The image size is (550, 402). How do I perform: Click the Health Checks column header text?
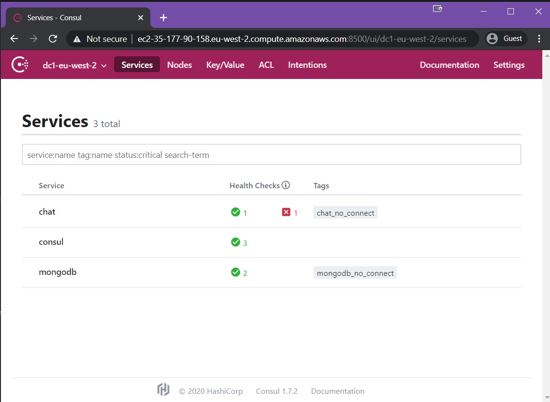pyautogui.click(x=255, y=185)
